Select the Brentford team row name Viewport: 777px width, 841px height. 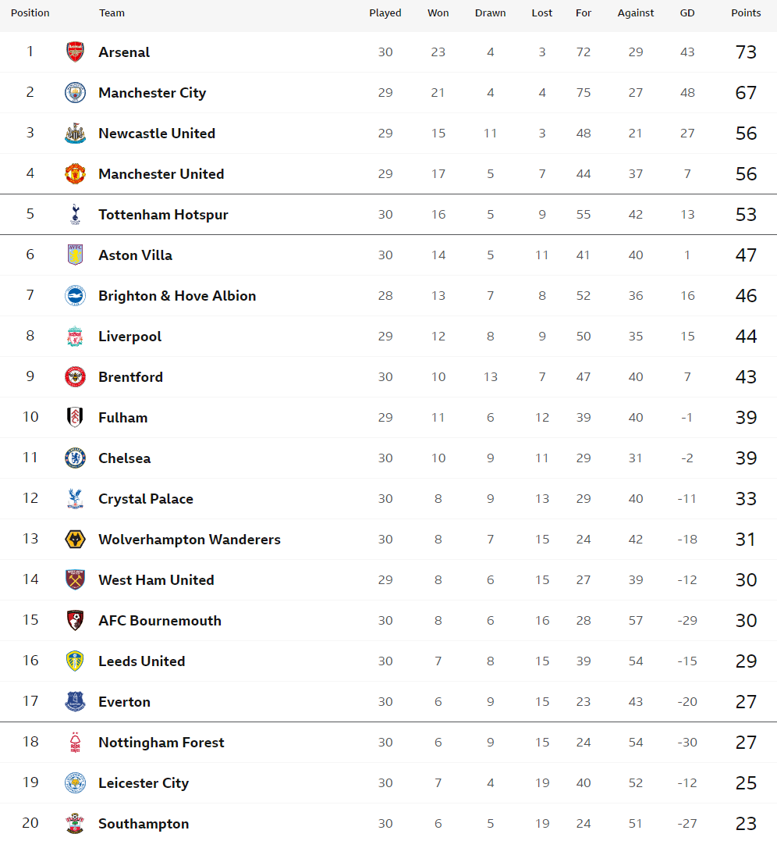(131, 377)
